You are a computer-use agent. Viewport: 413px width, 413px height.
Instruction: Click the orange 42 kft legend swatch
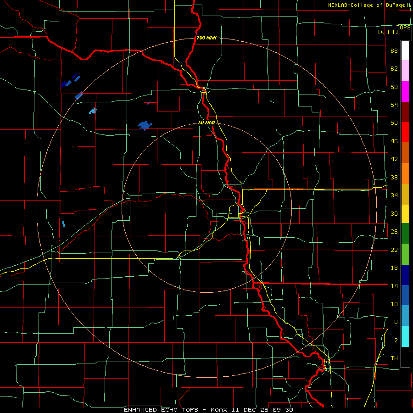(405, 173)
